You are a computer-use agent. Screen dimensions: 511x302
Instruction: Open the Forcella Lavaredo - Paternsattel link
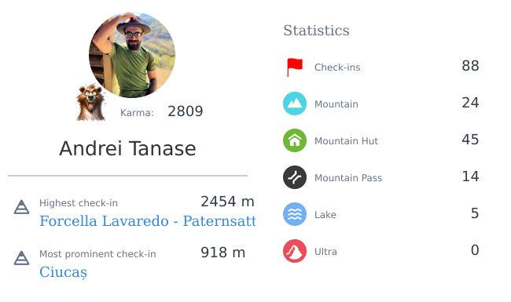coord(148,221)
